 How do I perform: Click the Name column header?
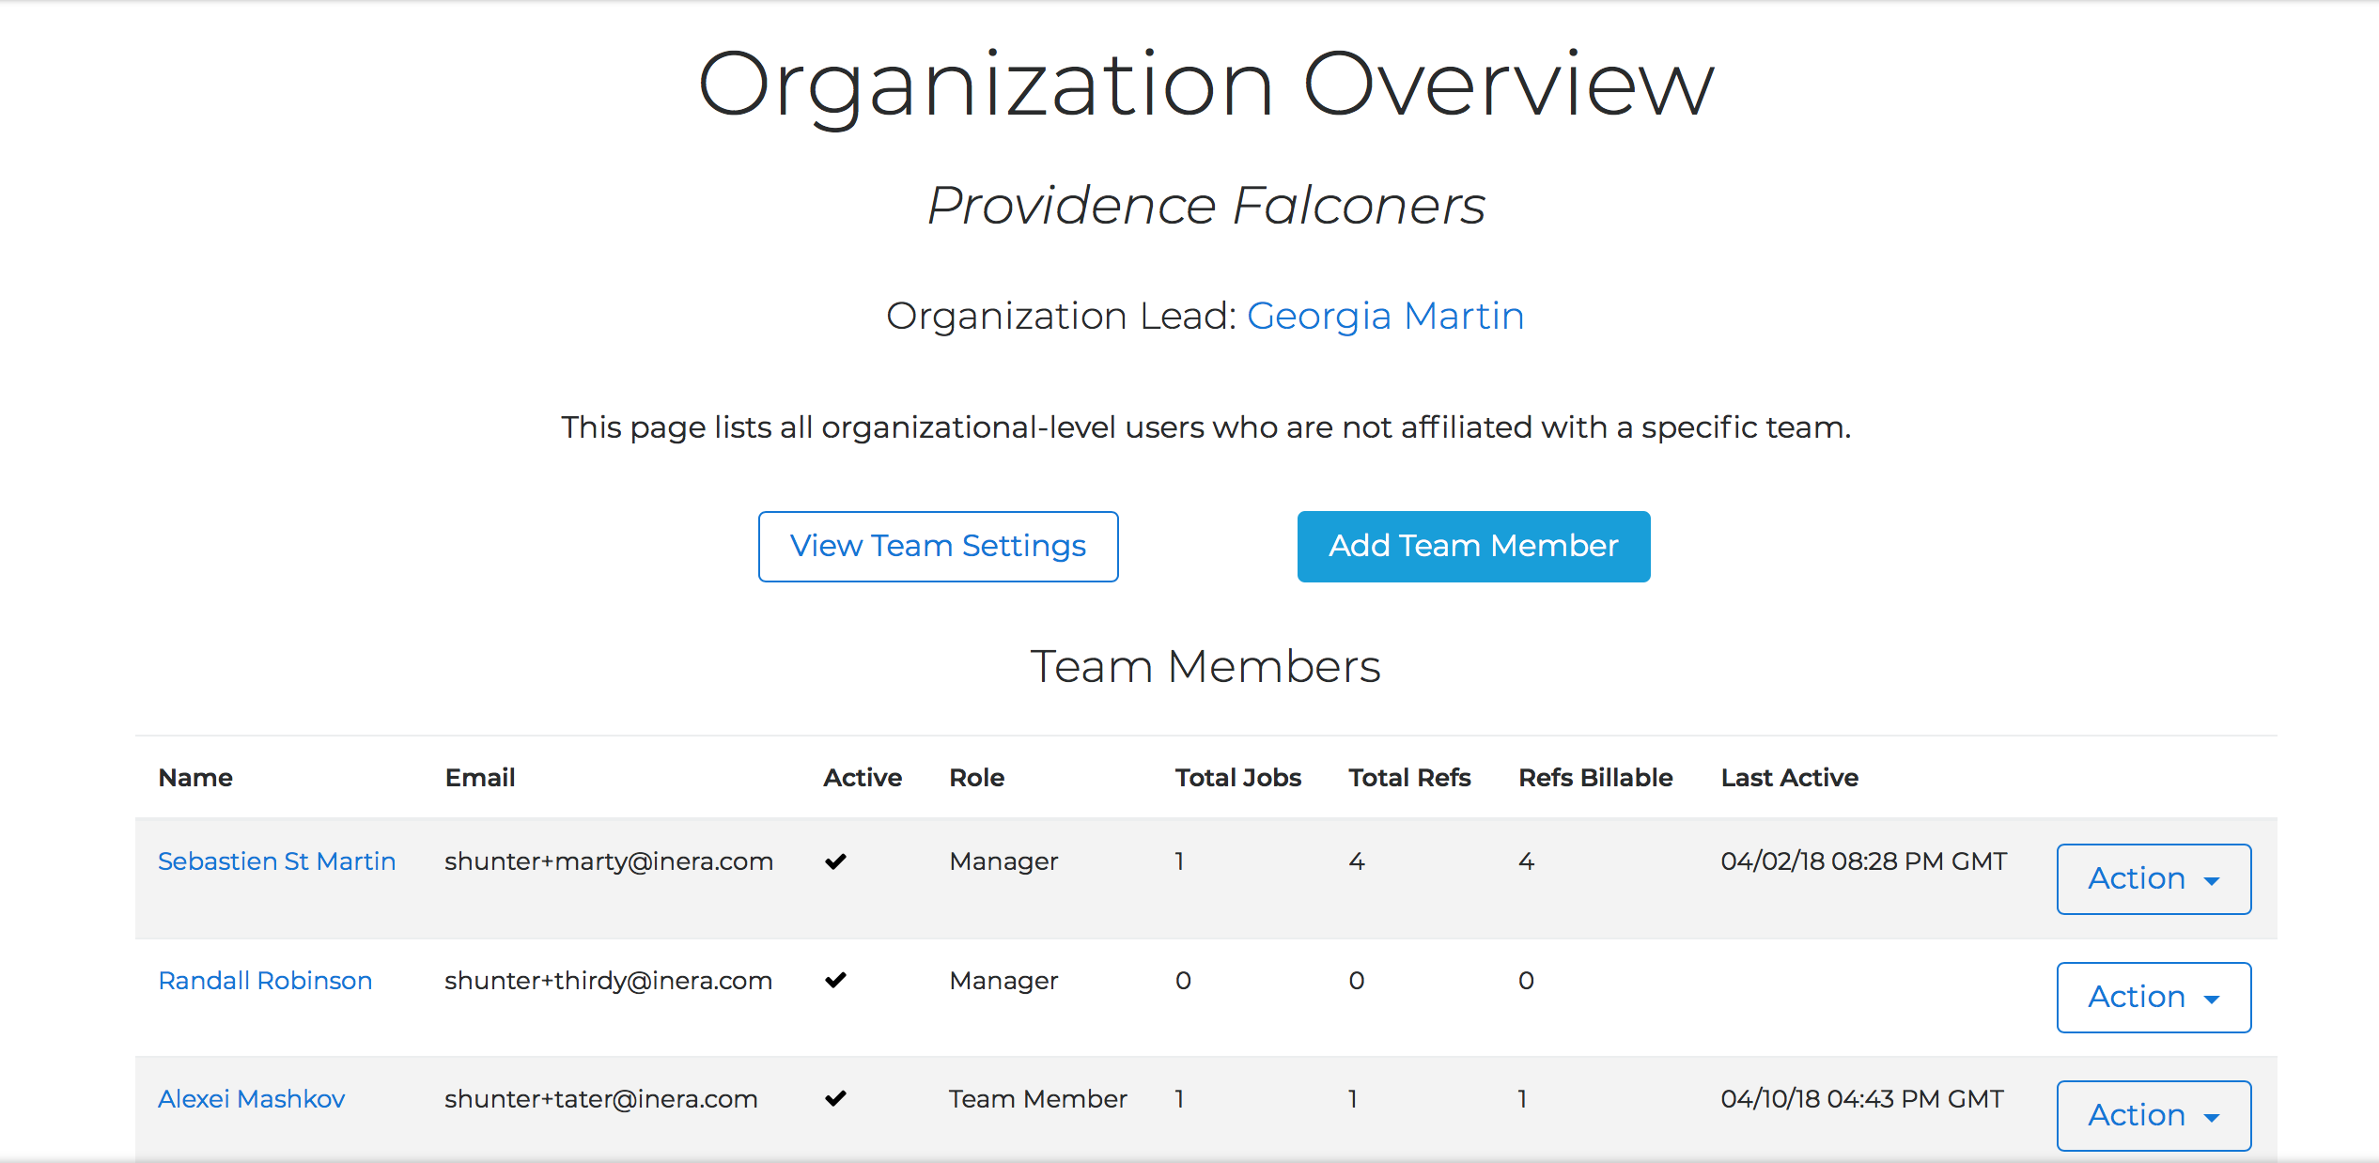coord(195,778)
